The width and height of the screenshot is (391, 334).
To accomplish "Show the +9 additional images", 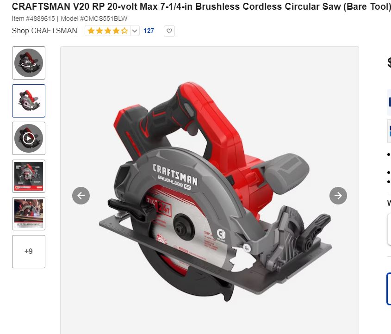I will 29,252.
